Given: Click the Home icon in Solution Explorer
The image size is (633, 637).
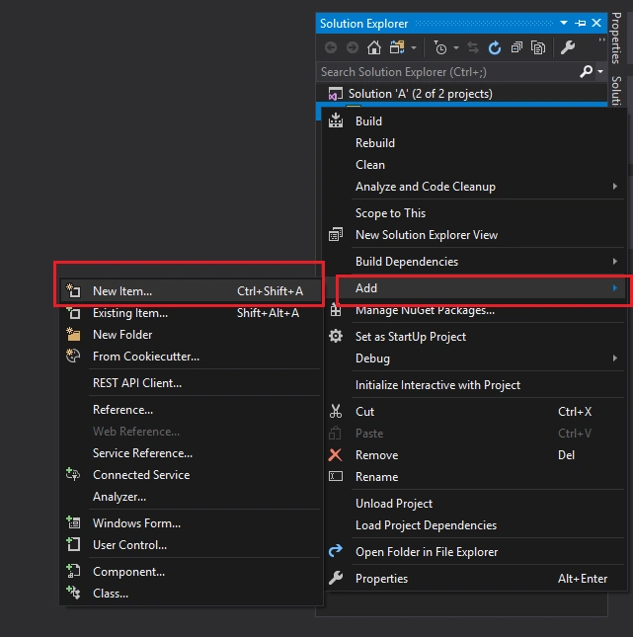Looking at the screenshot, I should click(374, 48).
